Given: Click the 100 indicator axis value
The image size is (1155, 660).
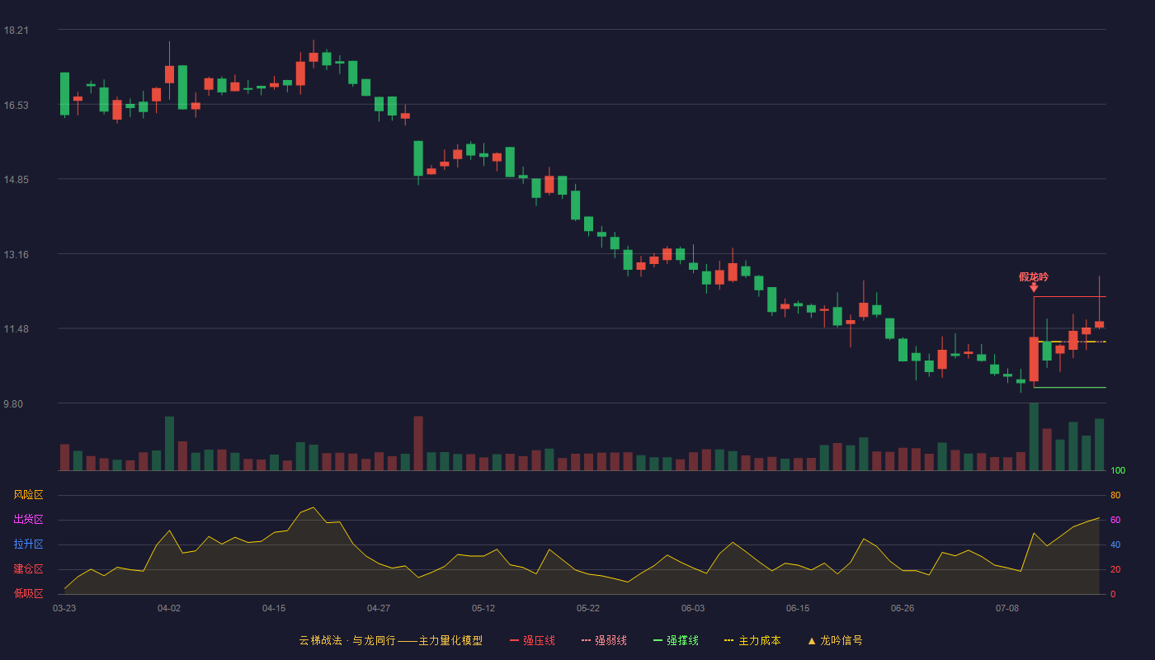Looking at the screenshot, I should 1118,470.
